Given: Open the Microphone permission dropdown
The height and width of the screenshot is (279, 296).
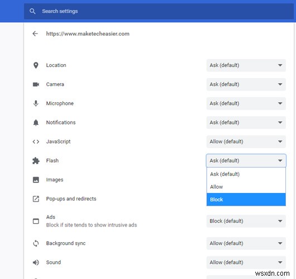Looking at the screenshot, I should point(246,103).
